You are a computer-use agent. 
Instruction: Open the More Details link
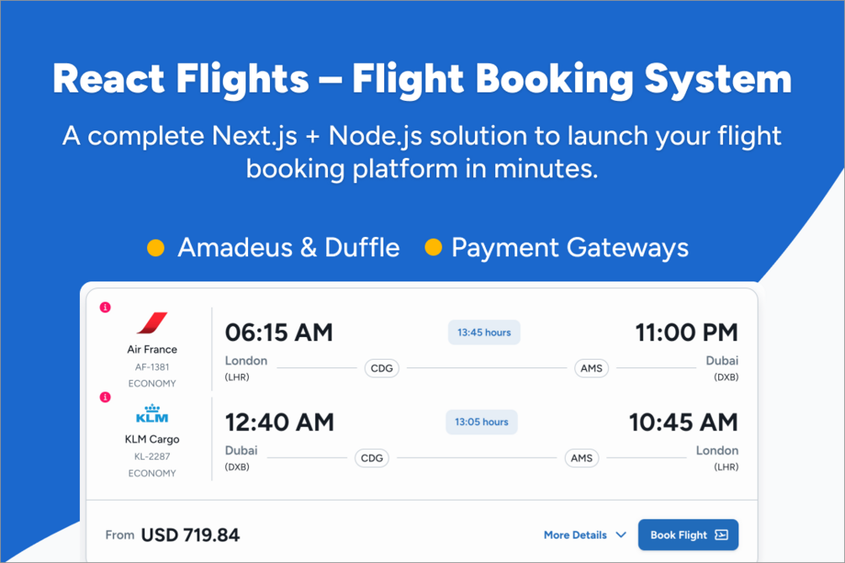[575, 535]
